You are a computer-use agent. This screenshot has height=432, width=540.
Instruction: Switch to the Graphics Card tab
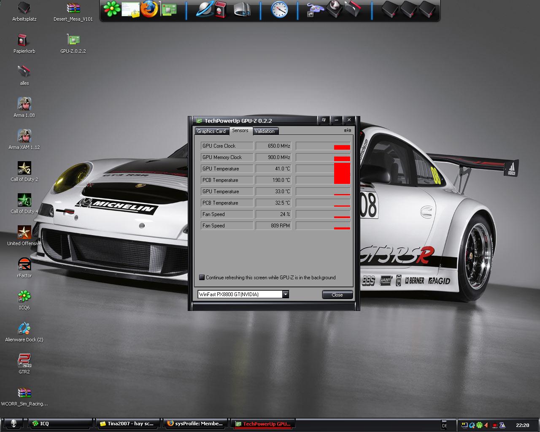(x=211, y=131)
